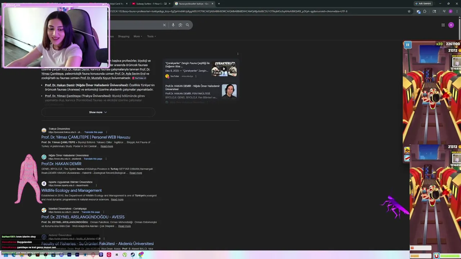Image resolution: width=461 pixels, height=259 pixels.
Task: Open the AI overview three-dot options
Action: 238,54
